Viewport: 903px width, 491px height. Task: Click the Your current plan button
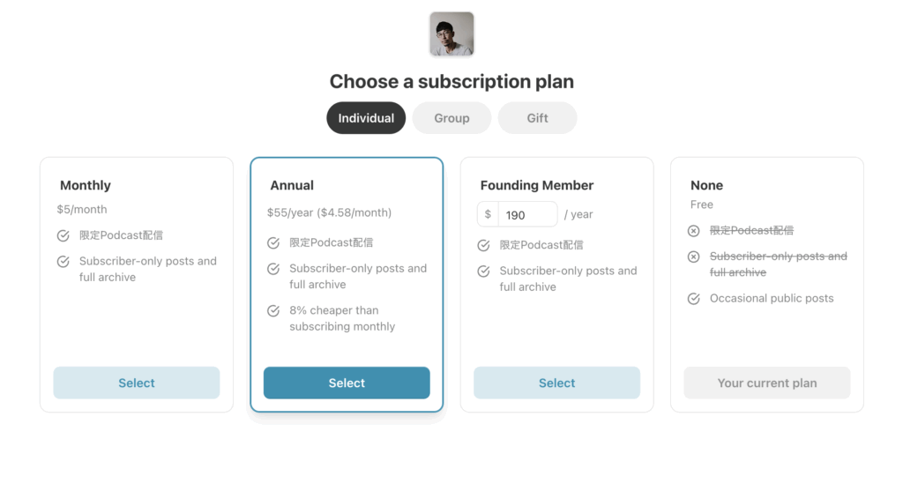tap(767, 383)
